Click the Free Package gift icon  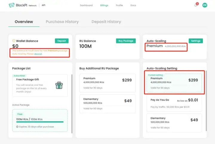[59, 85]
